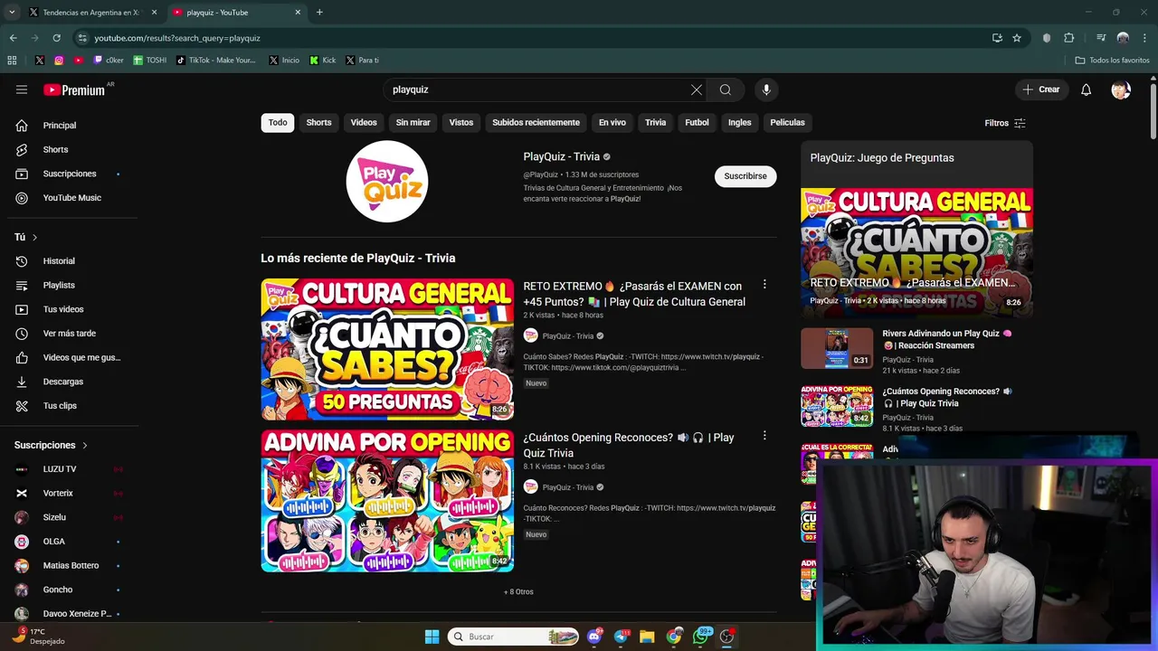The height and width of the screenshot is (651, 1158).
Task: Click the magnifier search button
Action: [726, 90]
